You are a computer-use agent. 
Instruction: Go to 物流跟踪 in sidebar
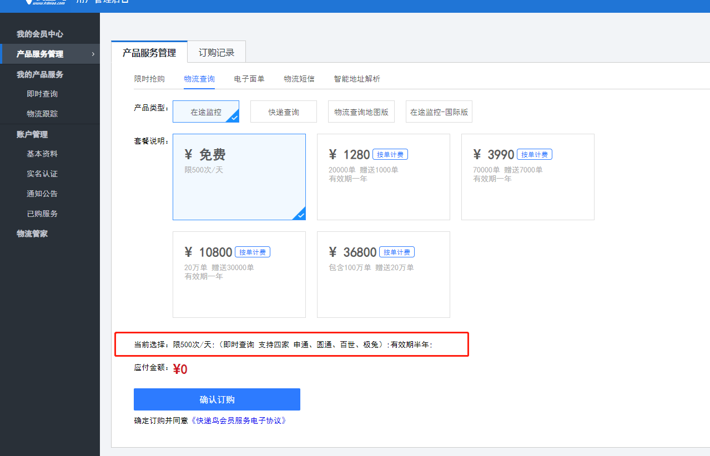coord(42,114)
